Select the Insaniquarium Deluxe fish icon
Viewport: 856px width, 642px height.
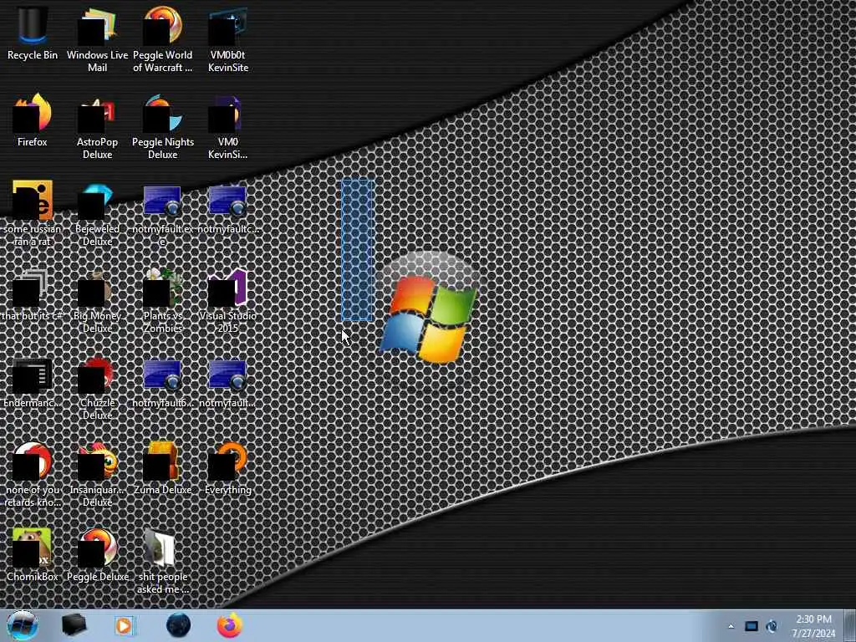(97, 474)
